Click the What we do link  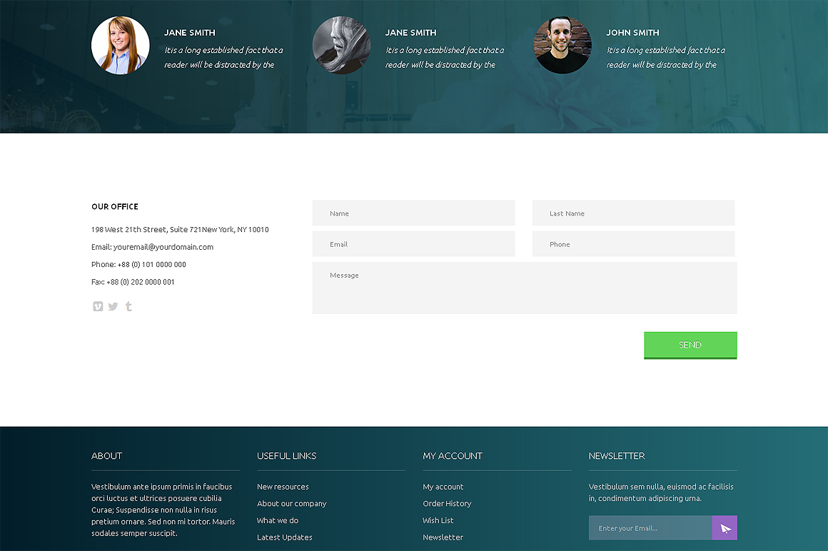tap(277, 520)
